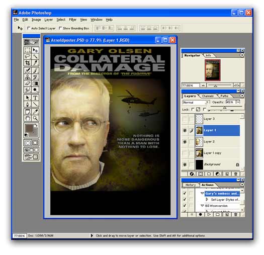
Task: Enable the Show Bounding Box checkbox
Action: pos(60,28)
